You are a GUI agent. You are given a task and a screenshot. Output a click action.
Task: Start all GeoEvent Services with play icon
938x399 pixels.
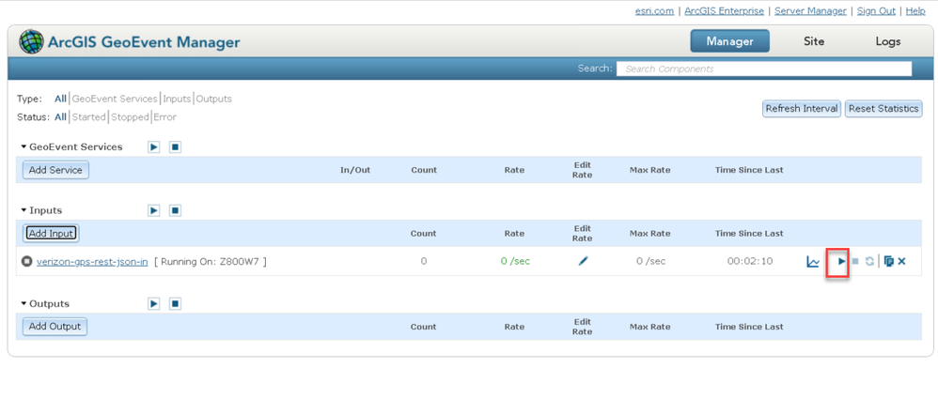pos(154,147)
